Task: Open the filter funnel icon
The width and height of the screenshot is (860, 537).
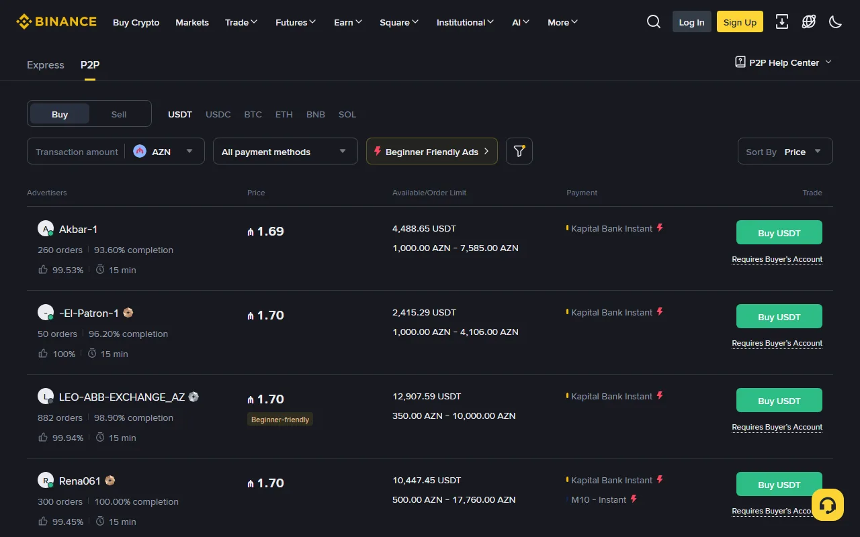Action: coord(519,151)
